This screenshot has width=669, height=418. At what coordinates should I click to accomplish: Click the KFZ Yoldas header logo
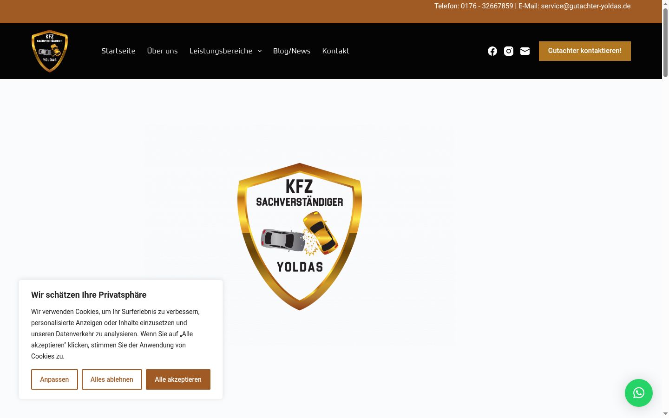[x=50, y=51]
